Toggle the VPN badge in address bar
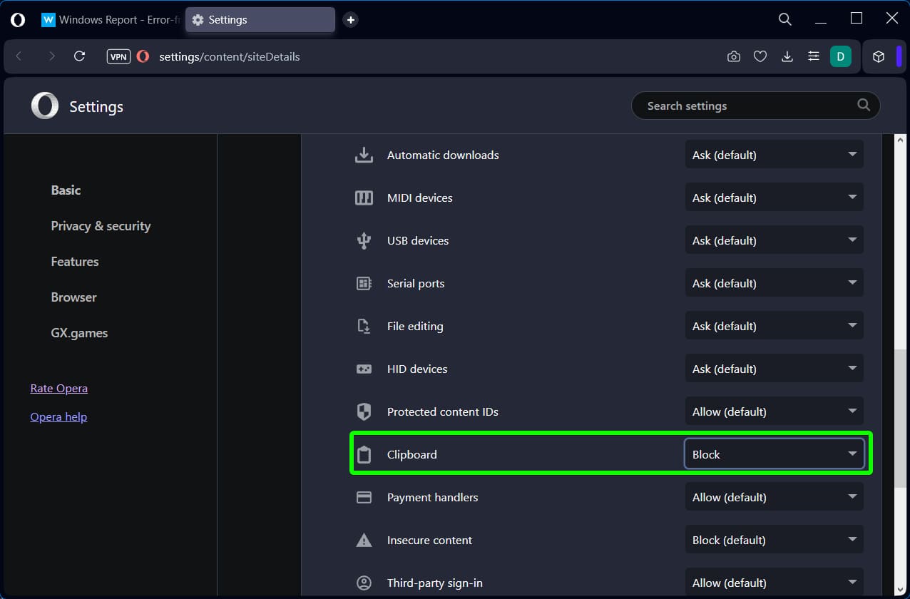 [118, 56]
